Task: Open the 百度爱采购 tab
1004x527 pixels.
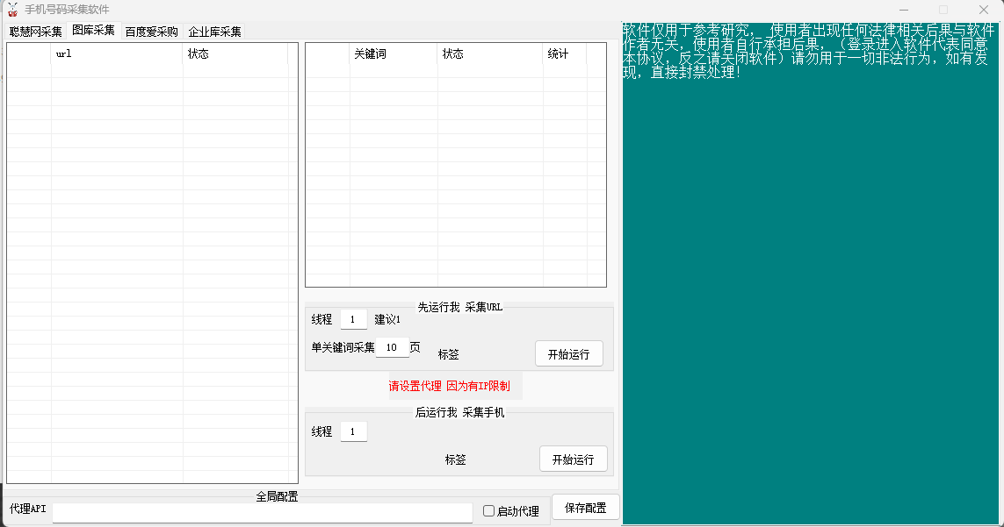Action: [x=151, y=32]
